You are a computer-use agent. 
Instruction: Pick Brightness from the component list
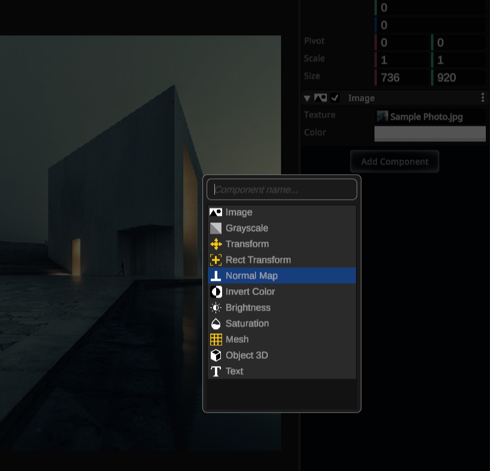(282, 308)
